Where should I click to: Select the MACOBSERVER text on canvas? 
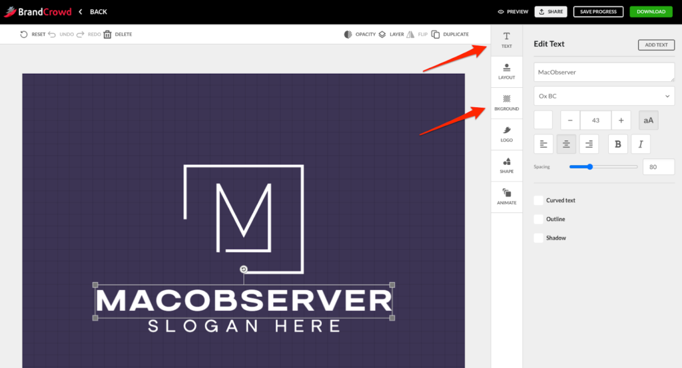[x=244, y=301]
